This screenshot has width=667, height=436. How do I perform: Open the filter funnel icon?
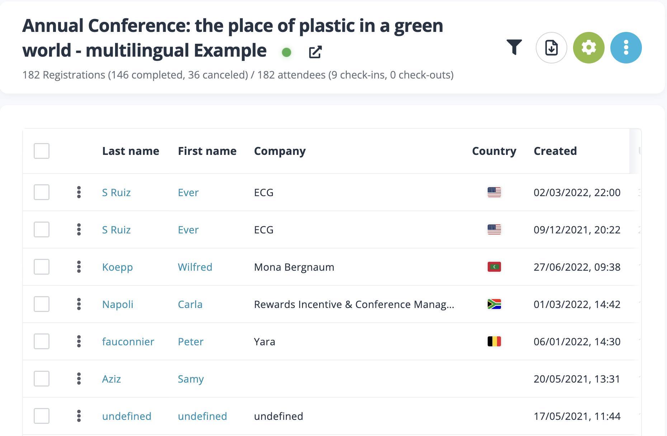514,47
